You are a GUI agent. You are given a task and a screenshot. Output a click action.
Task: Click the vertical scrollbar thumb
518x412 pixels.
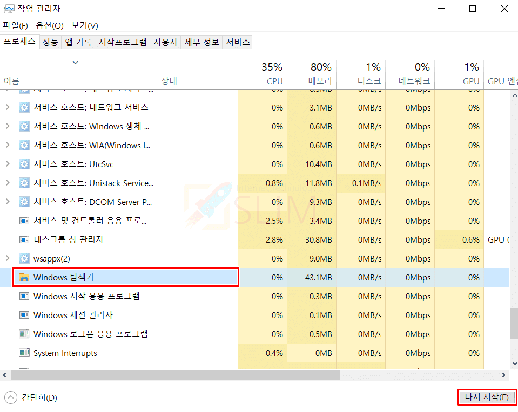(x=514, y=324)
